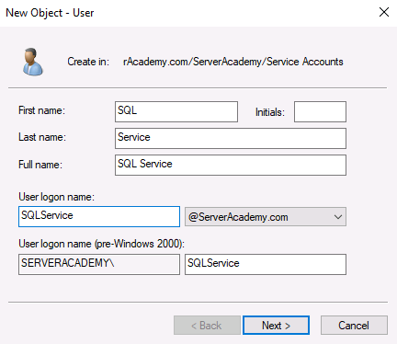Click the First name: label
The image size is (397, 344).
41,110
